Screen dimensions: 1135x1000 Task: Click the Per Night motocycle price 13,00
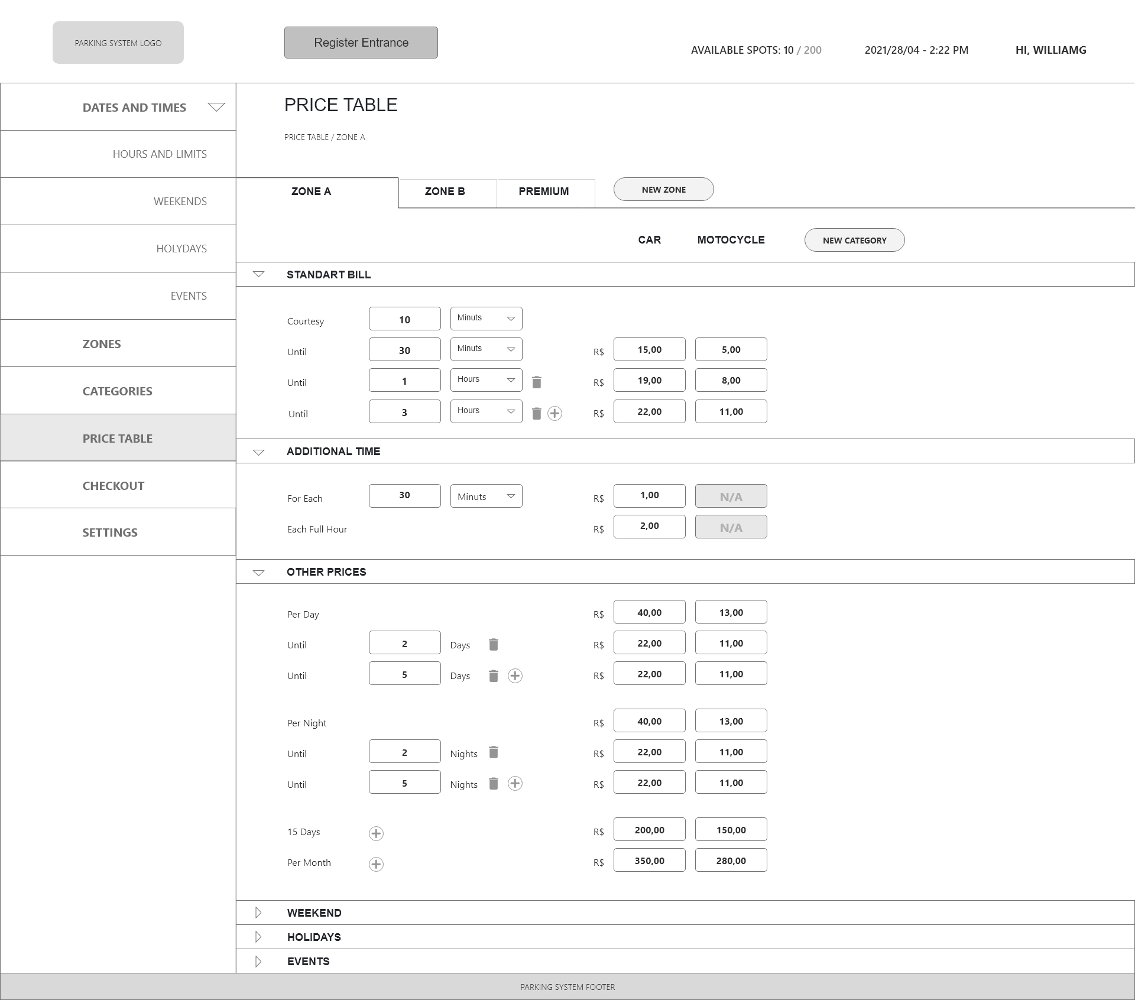(731, 720)
